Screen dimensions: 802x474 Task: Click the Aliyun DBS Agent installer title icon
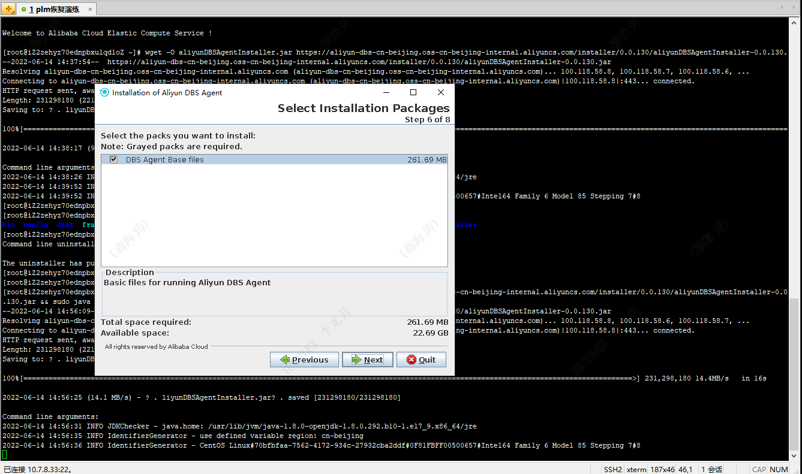pos(104,93)
